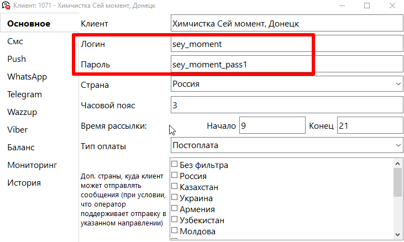Open the Telegram tab
Viewport: 404px width, 242px height.
coord(24,94)
